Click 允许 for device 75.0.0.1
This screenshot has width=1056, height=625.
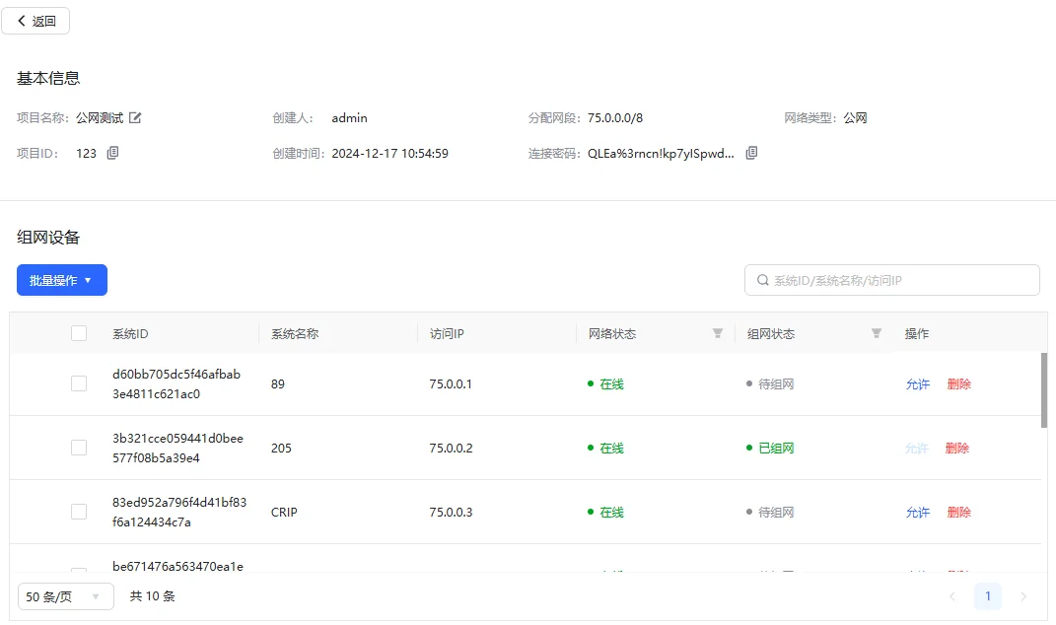(x=917, y=383)
